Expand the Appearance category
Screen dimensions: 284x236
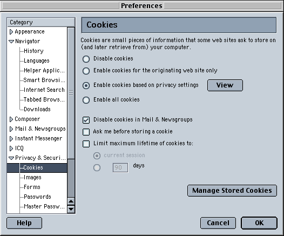11,32
